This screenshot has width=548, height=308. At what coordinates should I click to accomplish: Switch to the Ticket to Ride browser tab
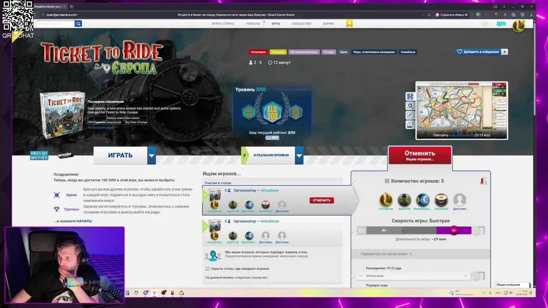(49, 6)
